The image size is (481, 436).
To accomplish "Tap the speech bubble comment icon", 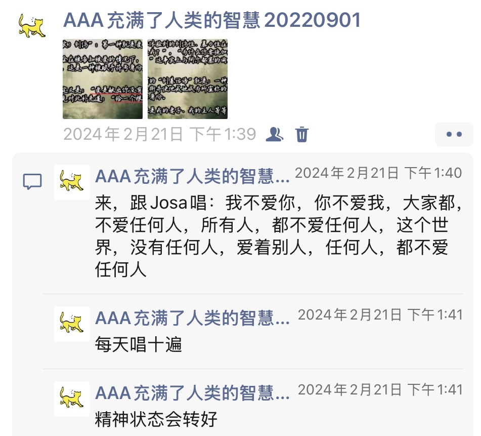I will pyautogui.click(x=32, y=182).
